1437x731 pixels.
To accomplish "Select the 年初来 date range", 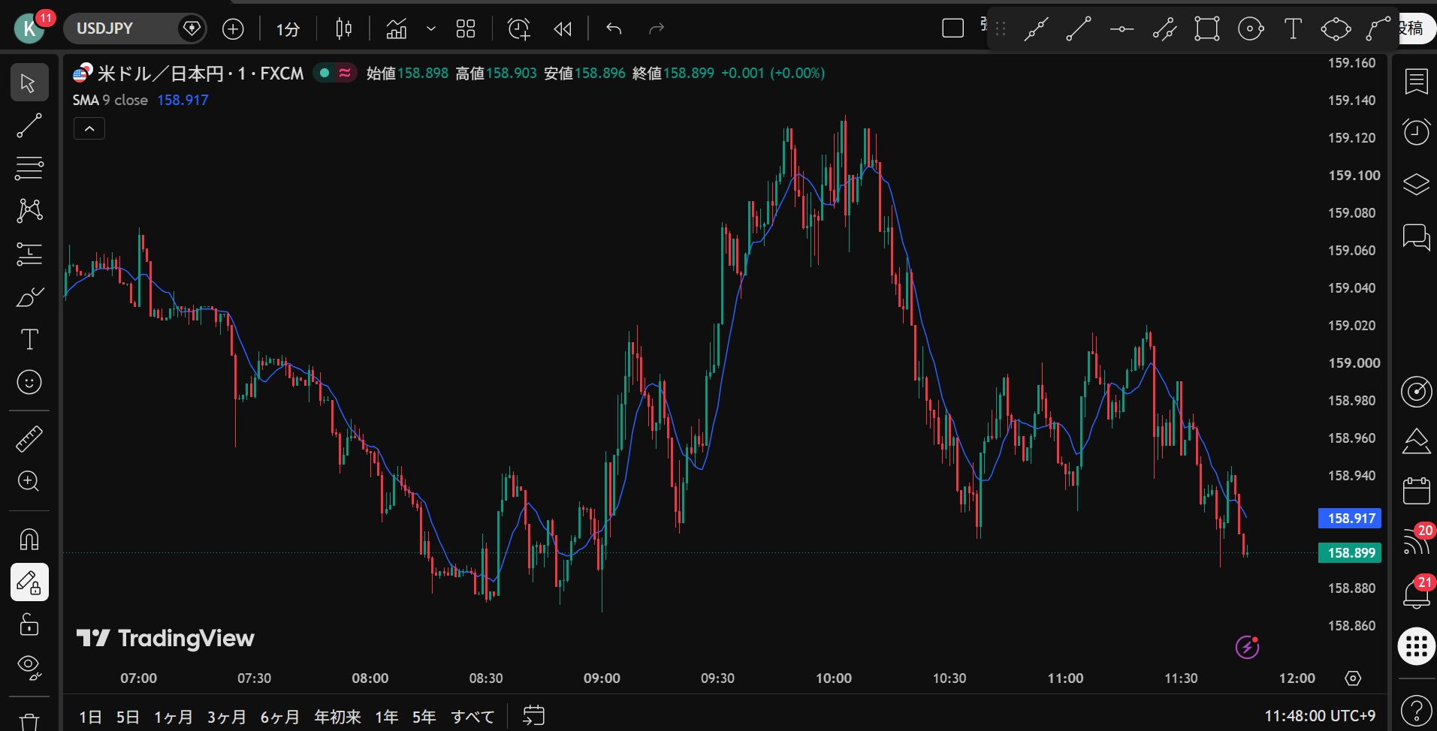I will tap(338, 717).
